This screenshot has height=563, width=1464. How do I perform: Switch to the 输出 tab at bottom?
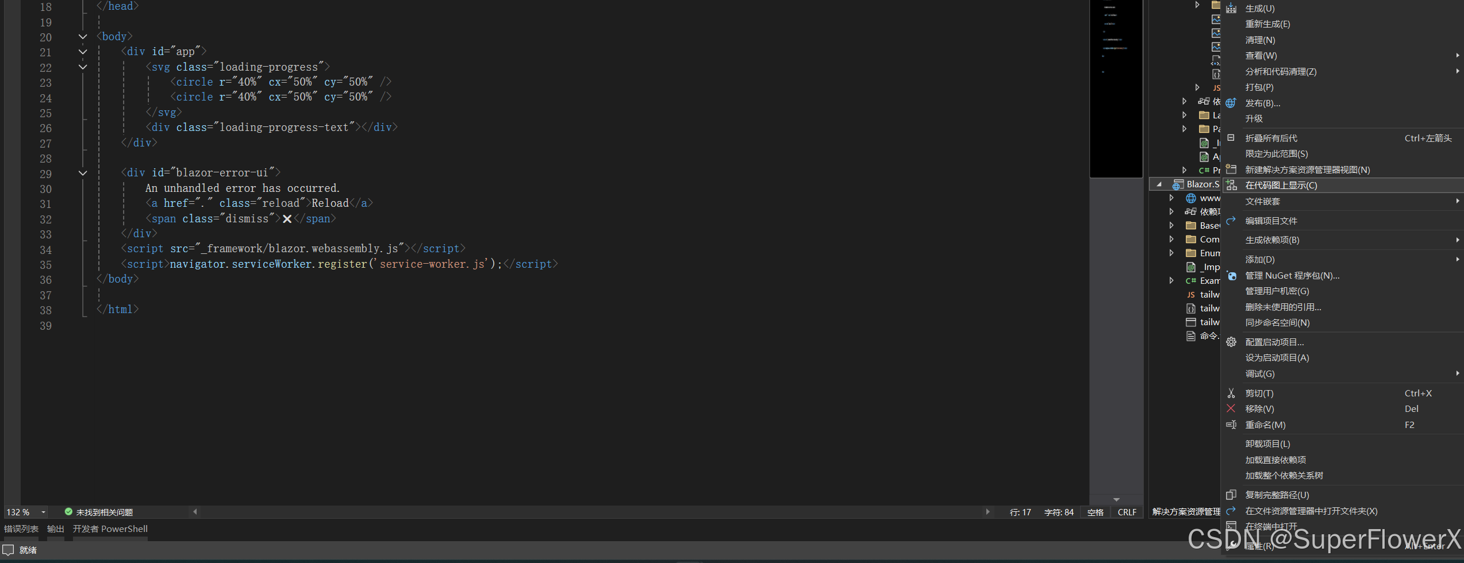(x=55, y=529)
